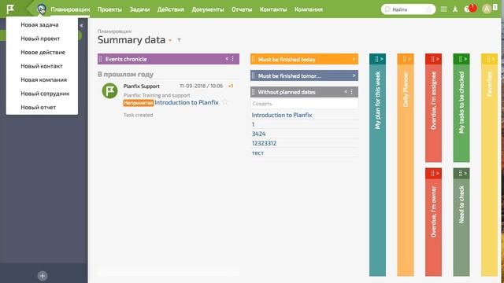Select Новый сотрудник from menu
Image resolution: width=504 pixels, height=283 pixels.
click(45, 94)
